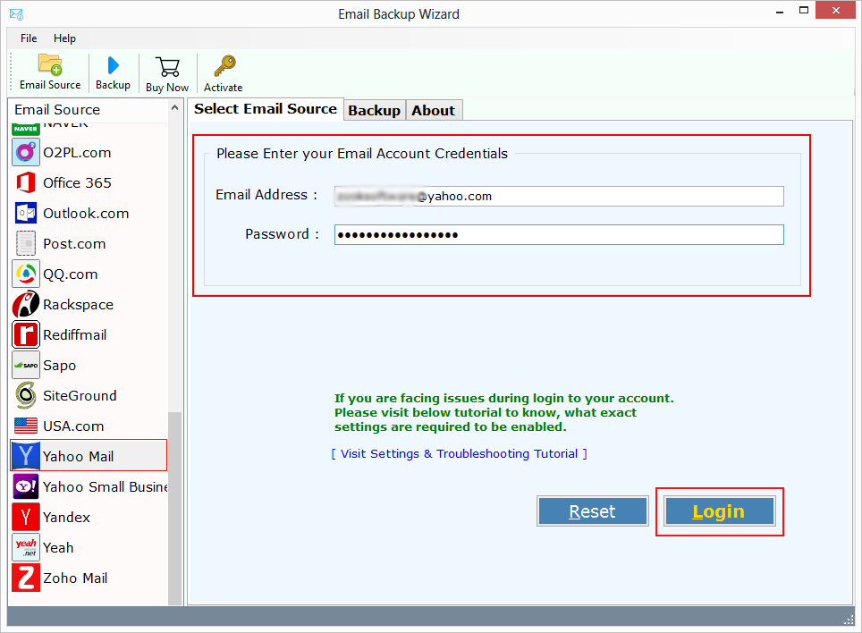Screen dimensions: 862x633
Task: Choose the Yahoo Small Business icon
Action: coord(26,487)
